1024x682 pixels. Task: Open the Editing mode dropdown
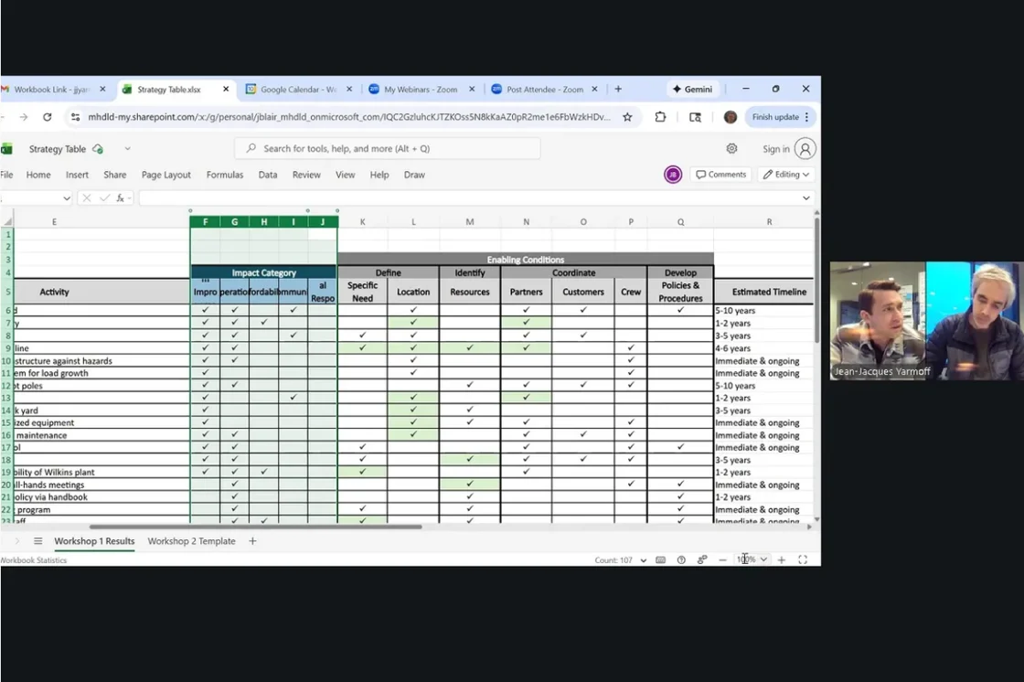[785, 174]
